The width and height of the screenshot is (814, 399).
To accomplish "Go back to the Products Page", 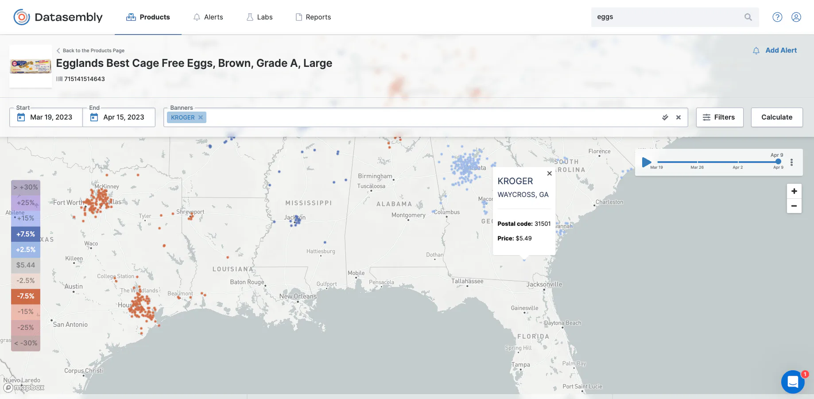I will (90, 50).
